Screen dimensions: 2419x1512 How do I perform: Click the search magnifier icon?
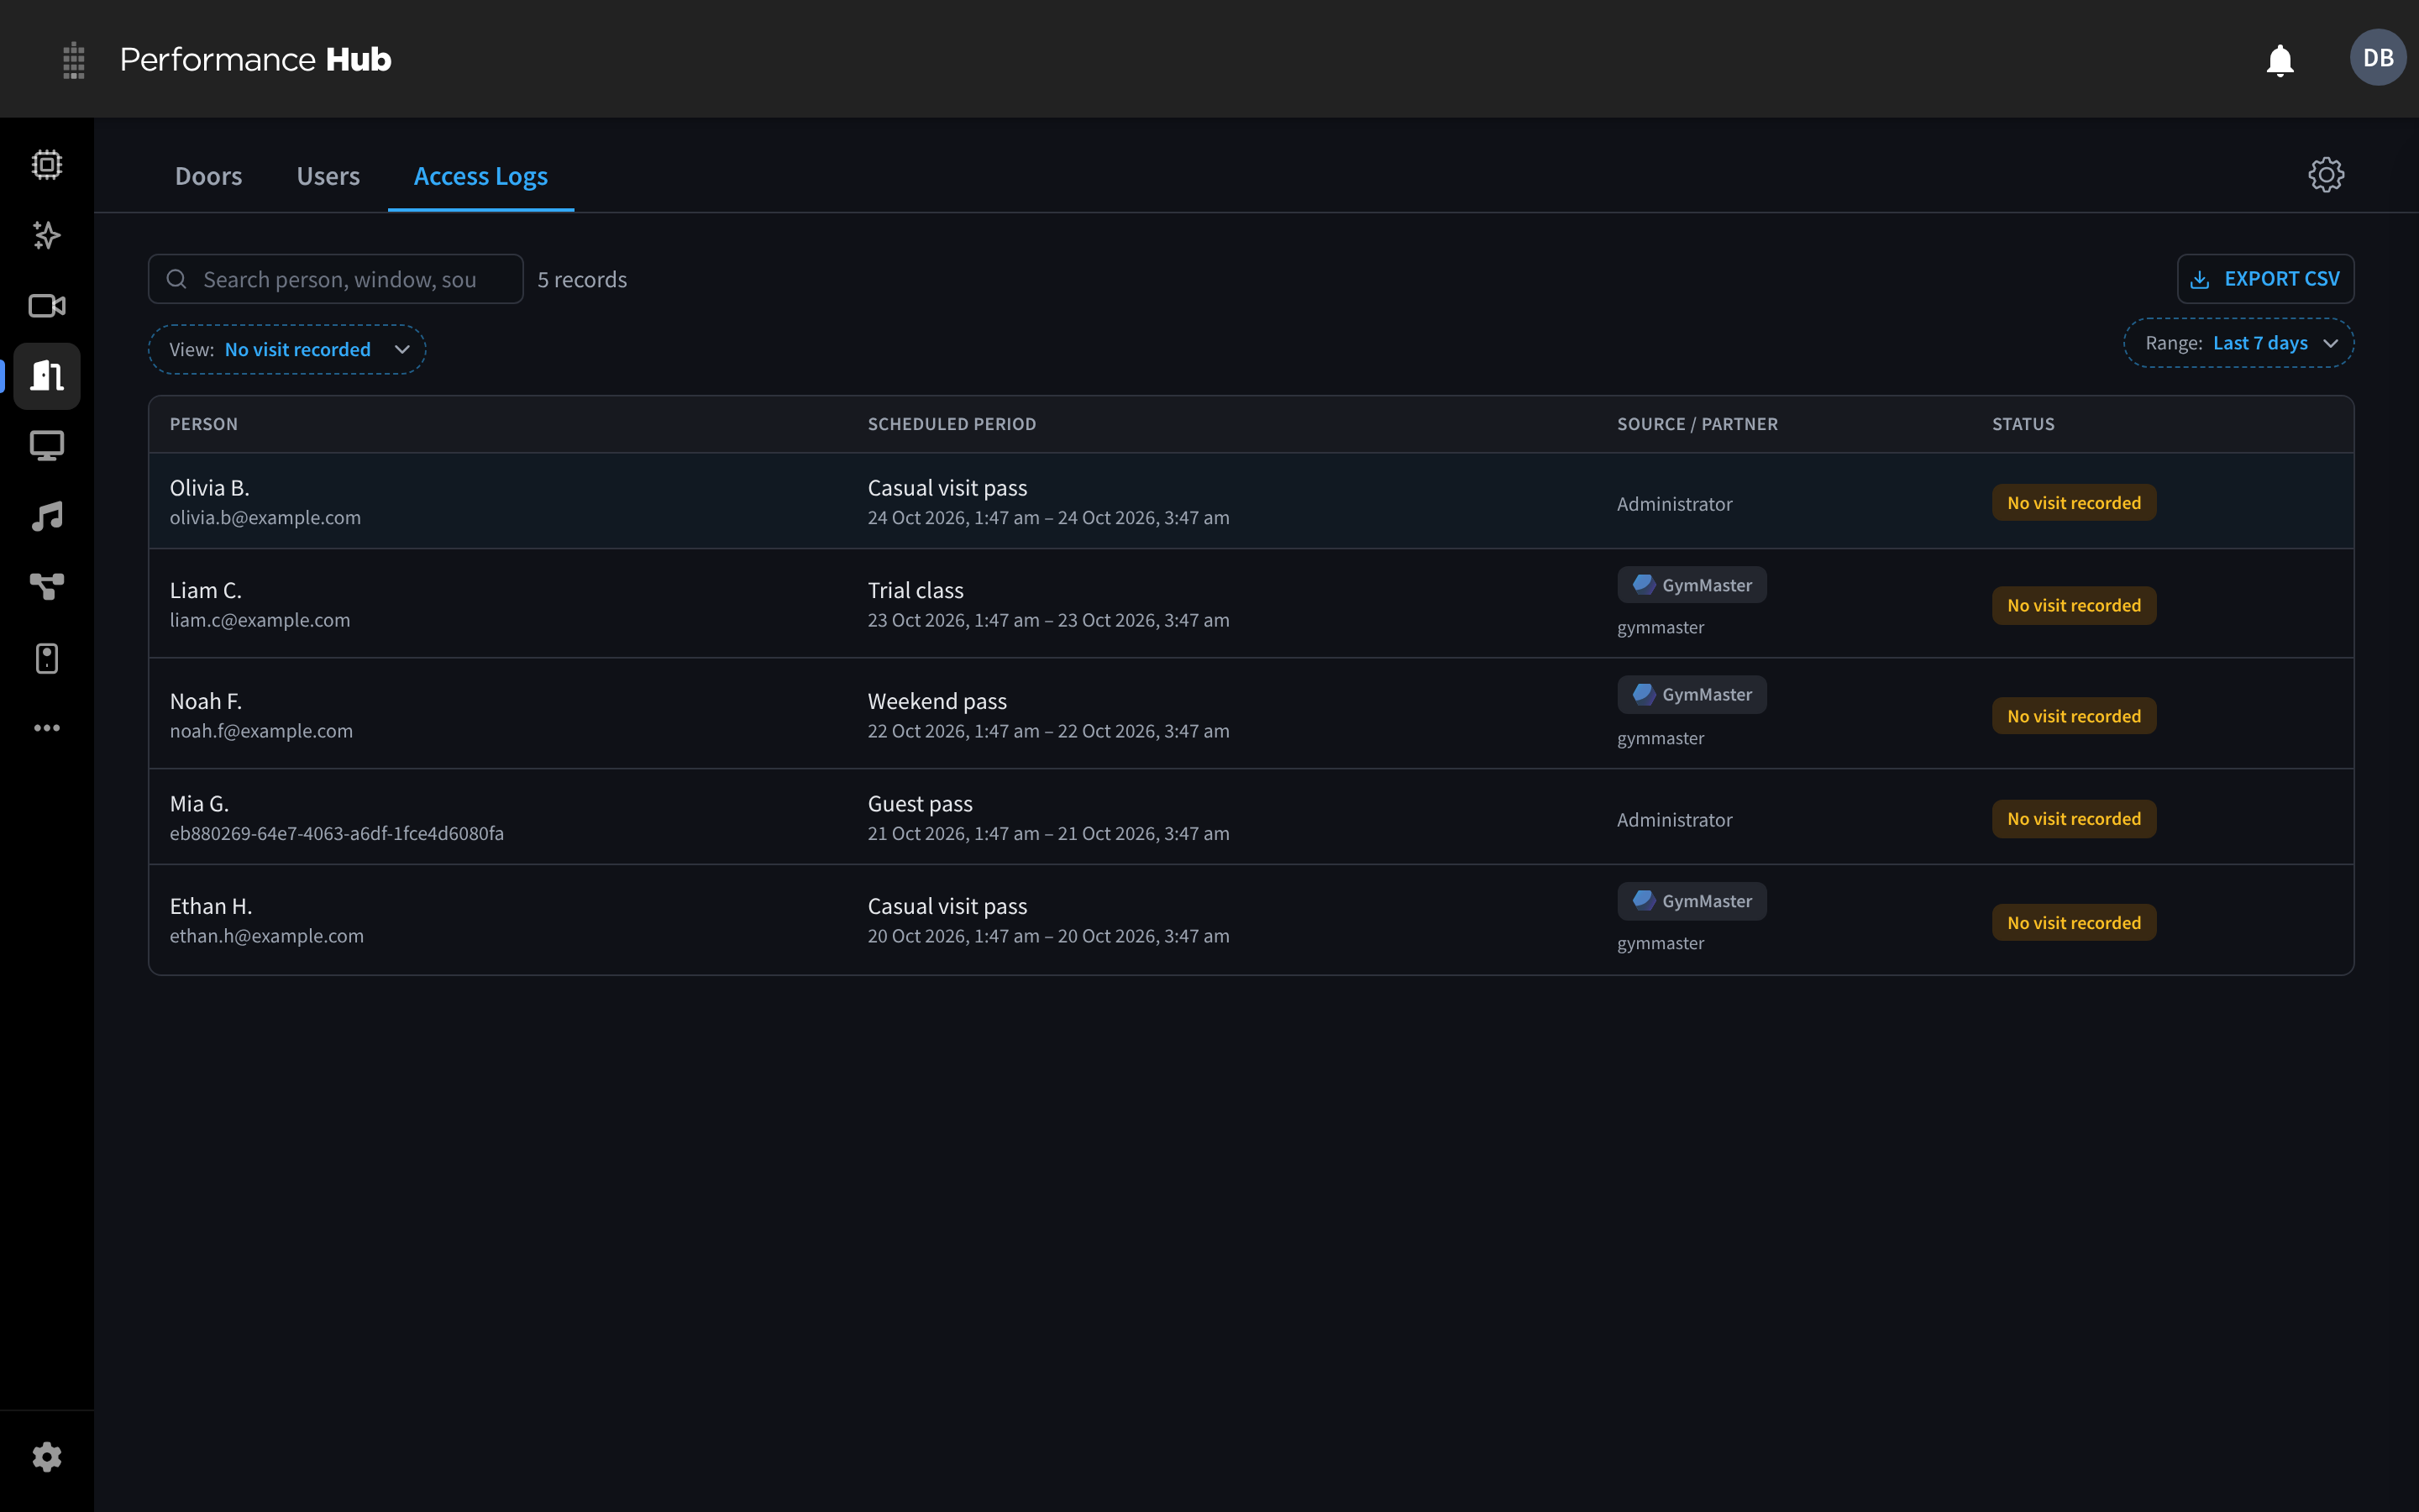click(177, 279)
